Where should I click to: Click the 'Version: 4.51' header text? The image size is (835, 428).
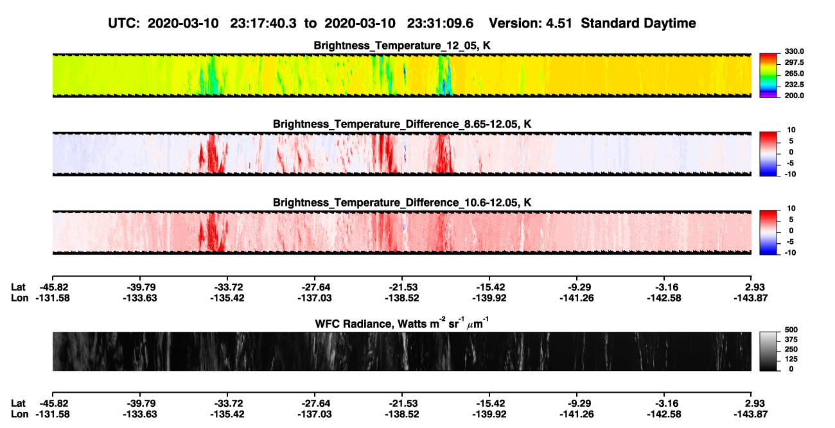click(531, 24)
